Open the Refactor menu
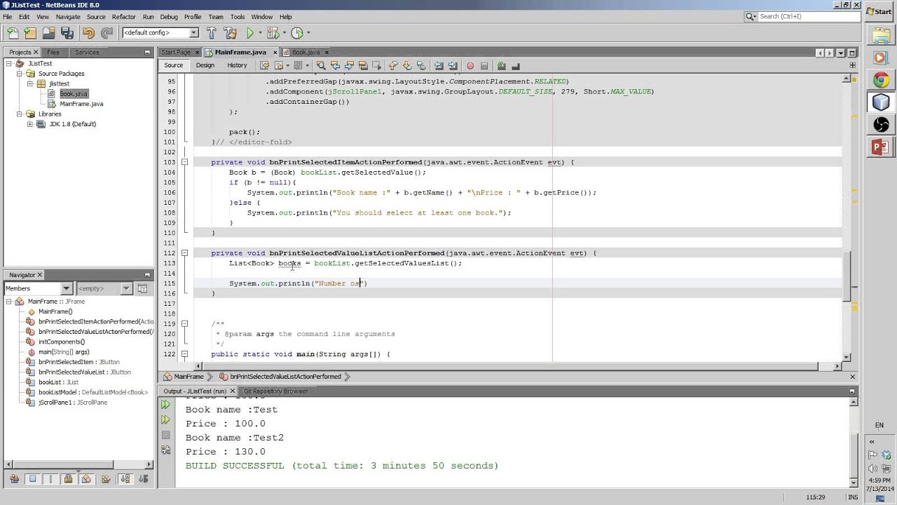The image size is (897, 505). 124,16
